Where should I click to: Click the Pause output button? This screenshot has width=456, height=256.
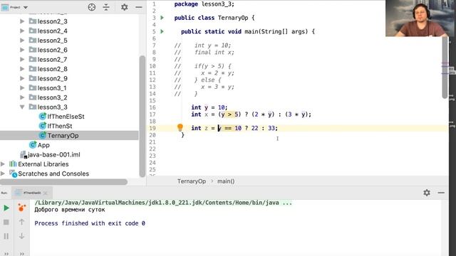[6, 236]
